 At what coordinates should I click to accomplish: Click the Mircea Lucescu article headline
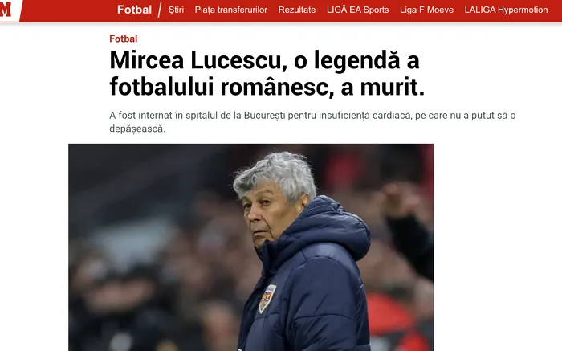click(x=267, y=74)
